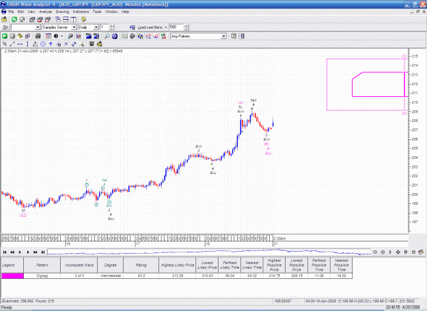Open Any Pattern dropdown
This screenshot has width=427, height=311.
pos(223,36)
